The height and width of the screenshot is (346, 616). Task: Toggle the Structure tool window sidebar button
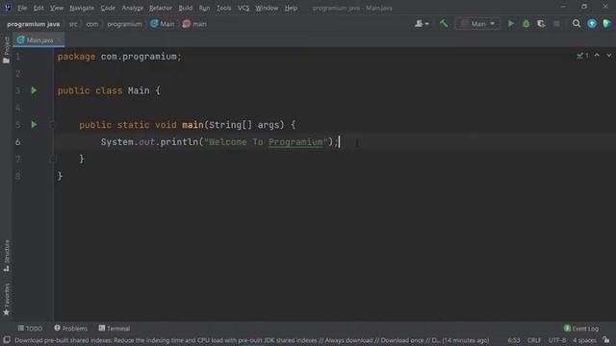point(7,256)
